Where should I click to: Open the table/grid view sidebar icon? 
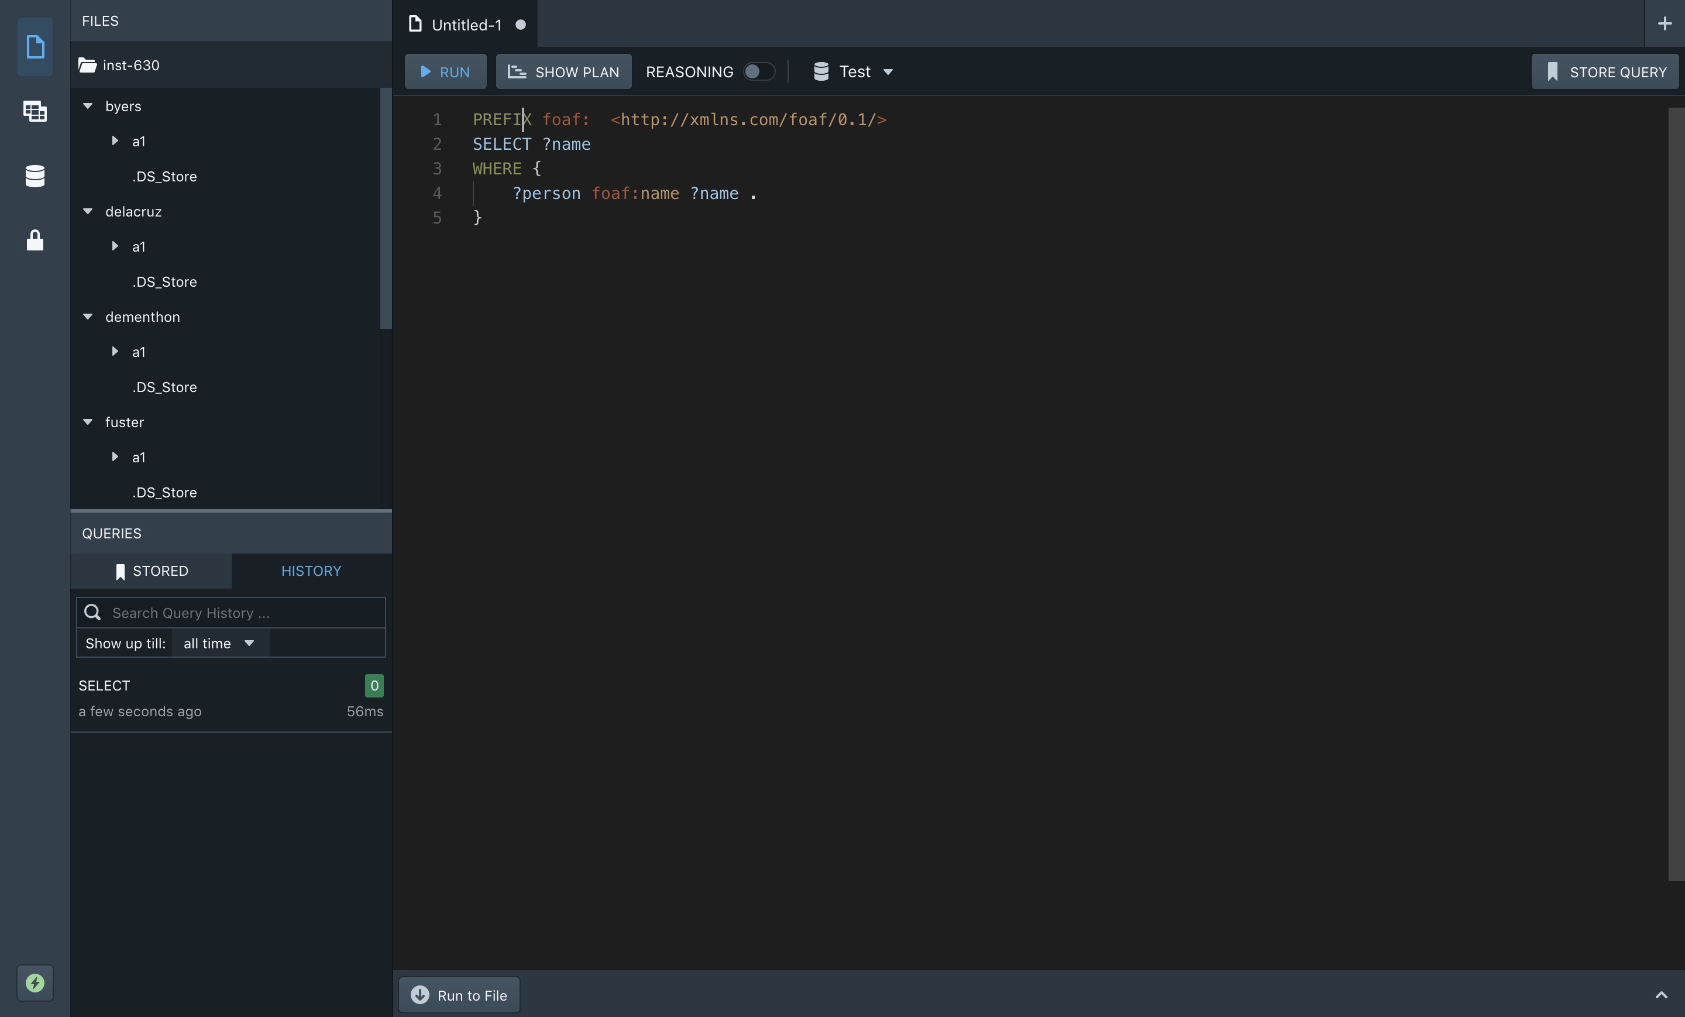35,111
